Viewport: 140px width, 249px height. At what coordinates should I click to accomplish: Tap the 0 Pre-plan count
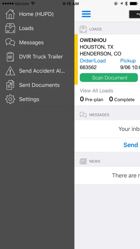pyautogui.click(x=91, y=99)
